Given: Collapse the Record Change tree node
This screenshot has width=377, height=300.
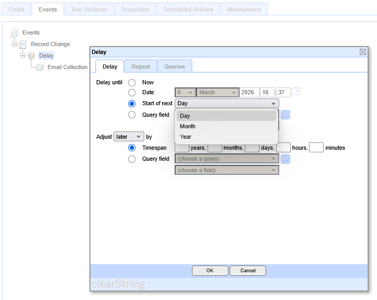Looking at the screenshot, I should pyautogui.click(x=15, y=45).
